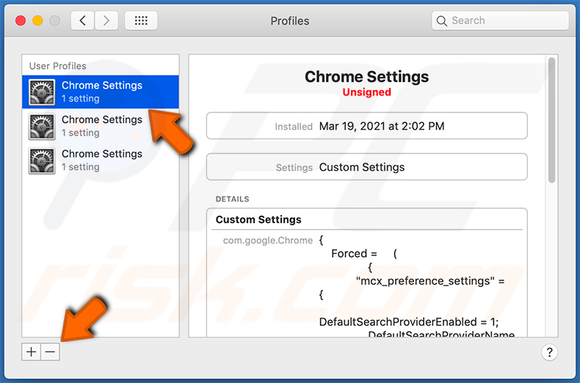The width and height of the screenshot is (580, 383).
Task: Click the Custom Settings value in Settings row
Action: pyautogui.click(x=362, y=167)
